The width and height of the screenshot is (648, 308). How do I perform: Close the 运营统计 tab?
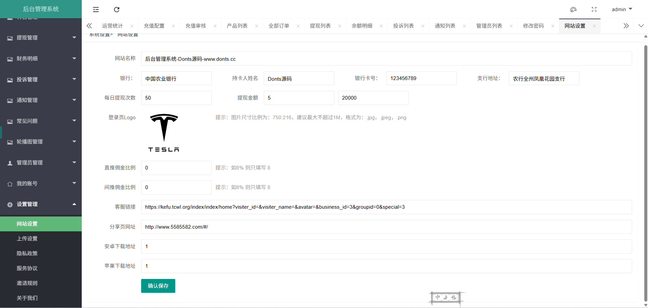(132, 26)
